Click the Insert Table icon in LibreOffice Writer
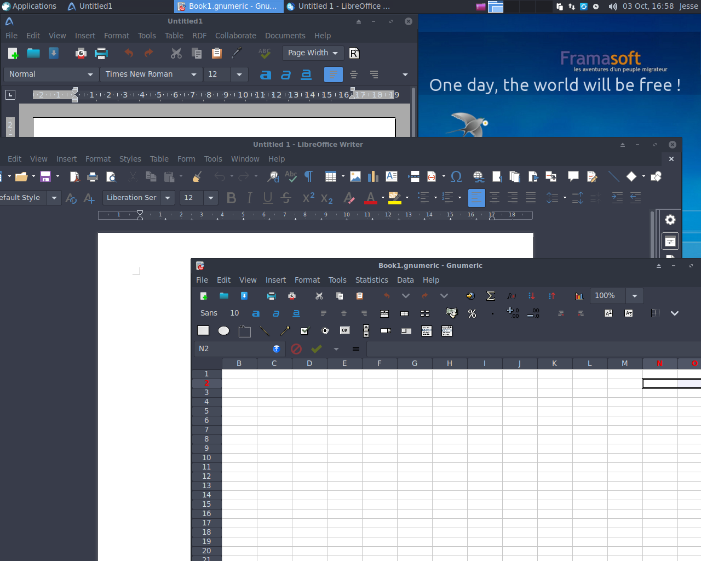Viewport: 701px width, 561px height. [x=330, y=176]
